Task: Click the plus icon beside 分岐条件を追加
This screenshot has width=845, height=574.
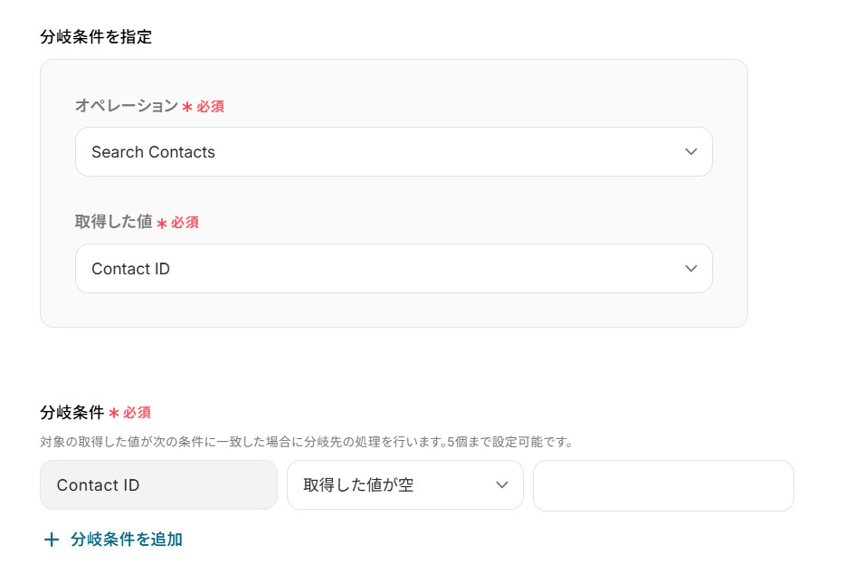Action: pyautogui.click(x=52, y=540)
